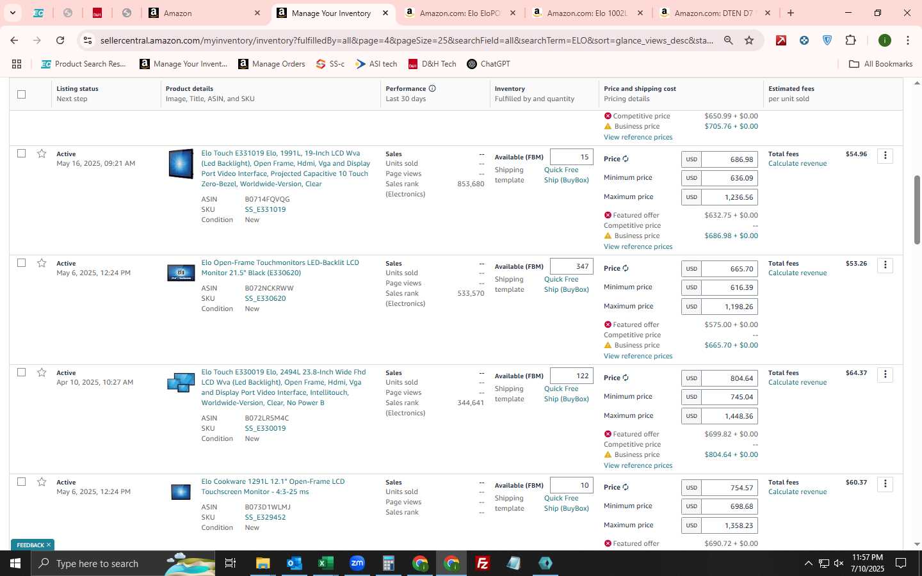This screenshot has width=922, height=576.
Task: Close the FEEDBACK tag with X
Action: pyautogui.click(x=49, y=545)
